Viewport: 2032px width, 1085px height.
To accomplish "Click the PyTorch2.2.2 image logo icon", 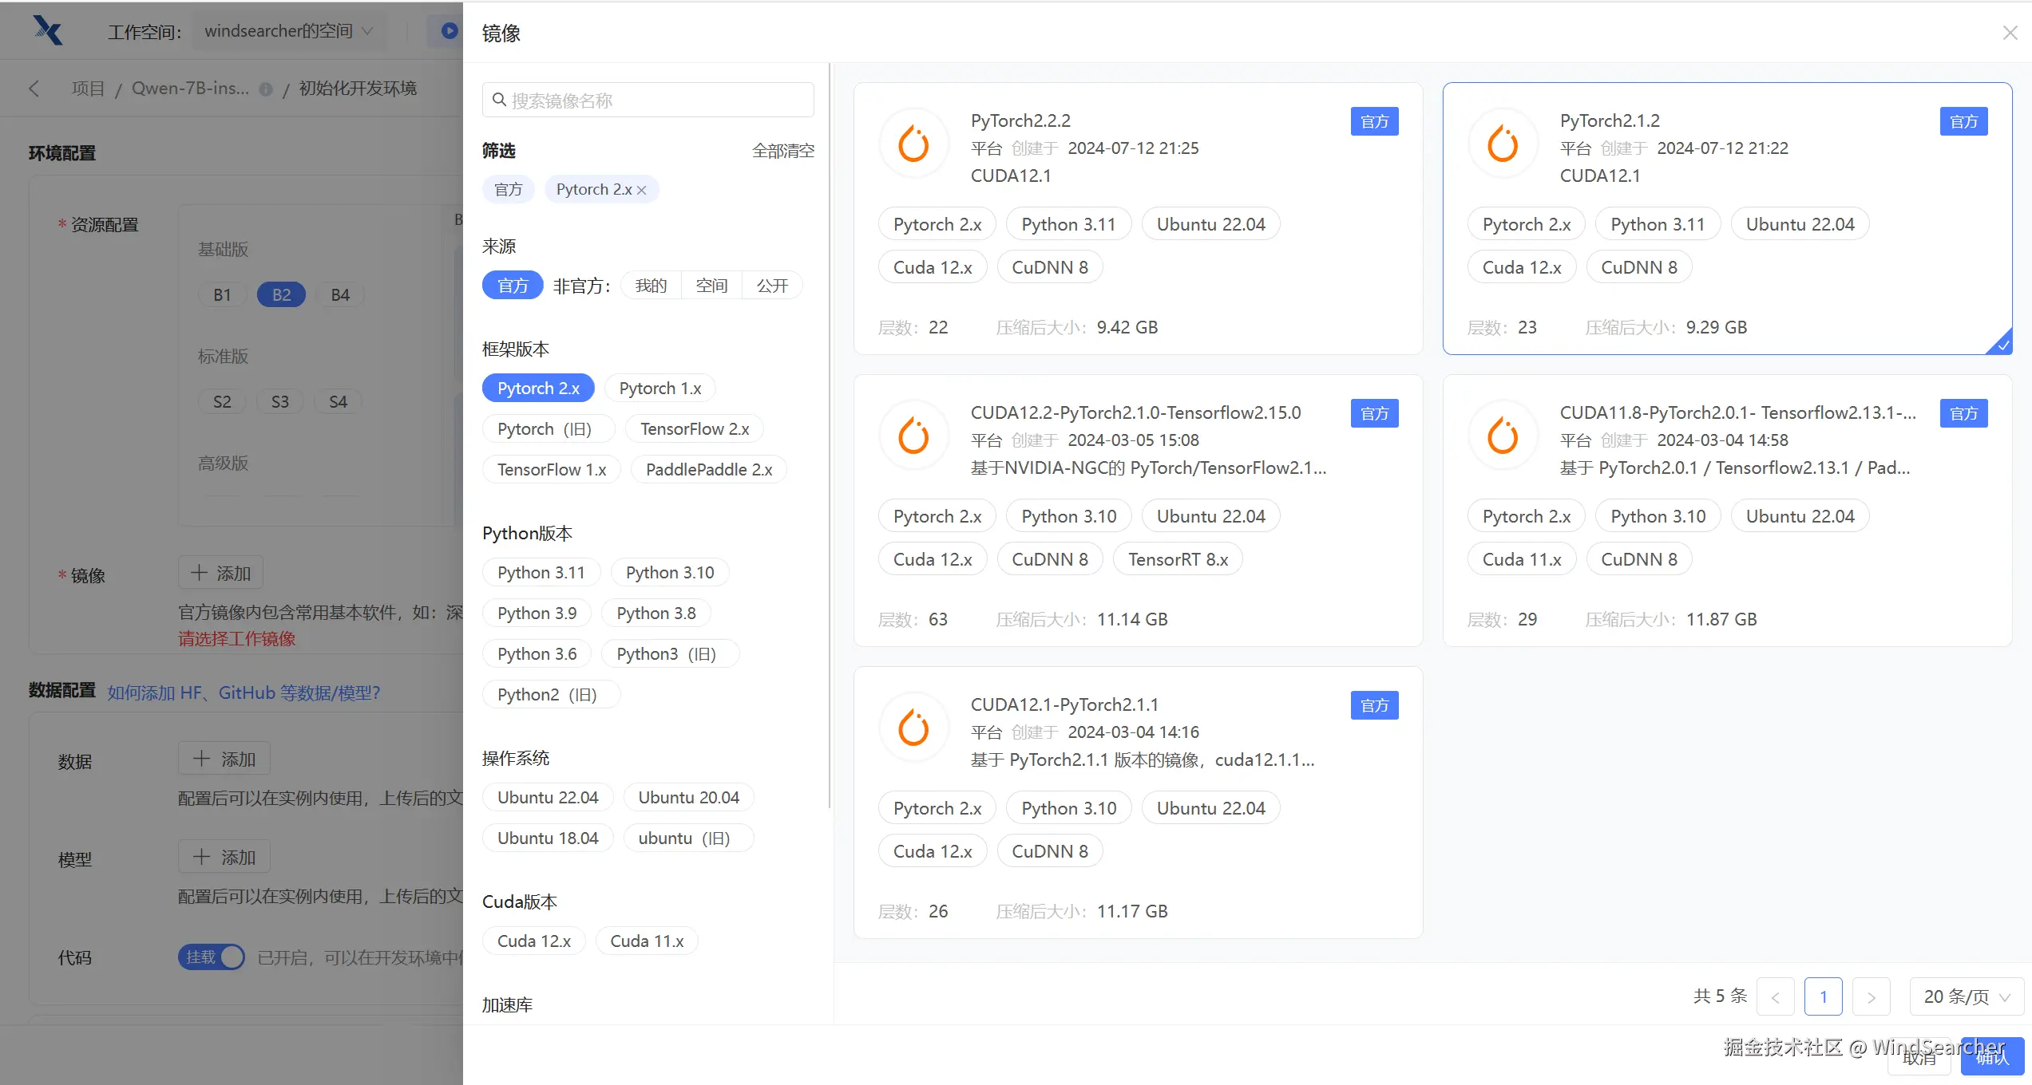I will (913, 144).
